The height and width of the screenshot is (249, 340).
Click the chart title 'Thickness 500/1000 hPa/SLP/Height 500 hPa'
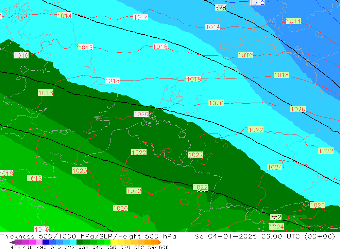[88, 236]
